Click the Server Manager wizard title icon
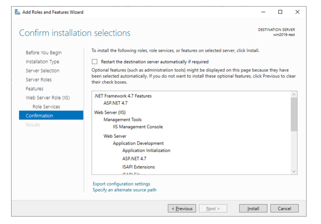This screenshot has height=224, width=321. pos(17,12)
